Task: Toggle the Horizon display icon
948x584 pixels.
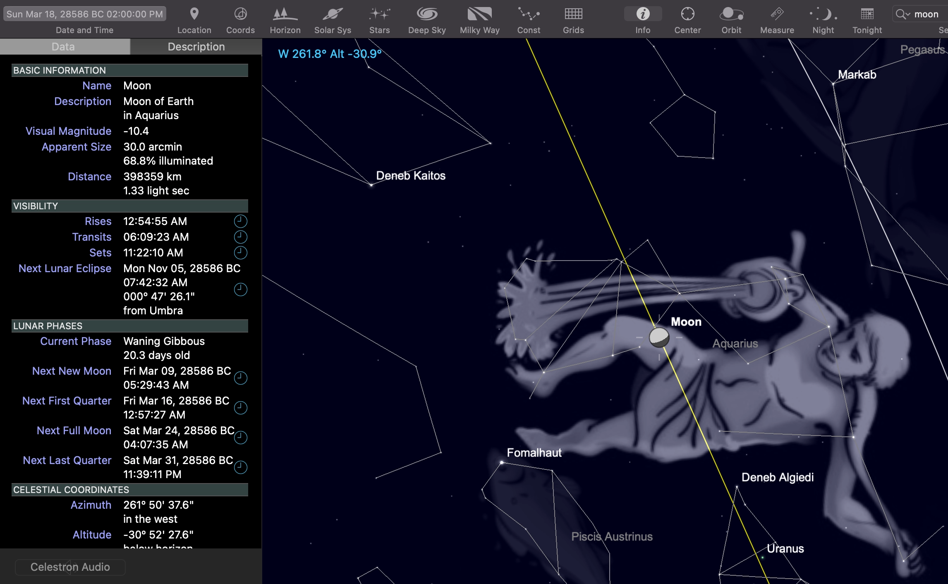Action: (285, 14)
